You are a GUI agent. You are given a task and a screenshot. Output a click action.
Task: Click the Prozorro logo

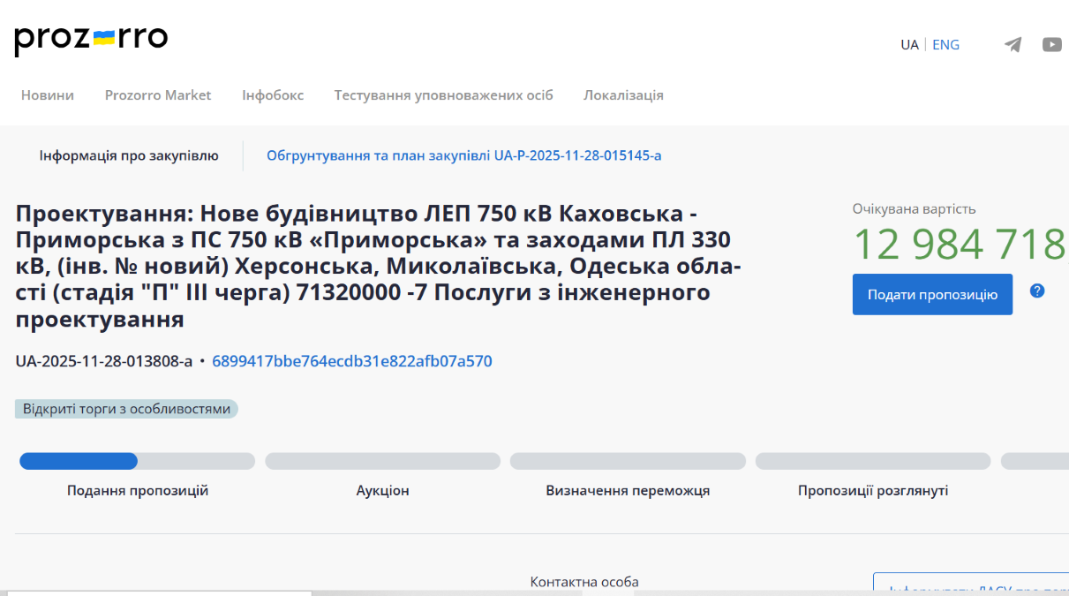click(91, 39)
